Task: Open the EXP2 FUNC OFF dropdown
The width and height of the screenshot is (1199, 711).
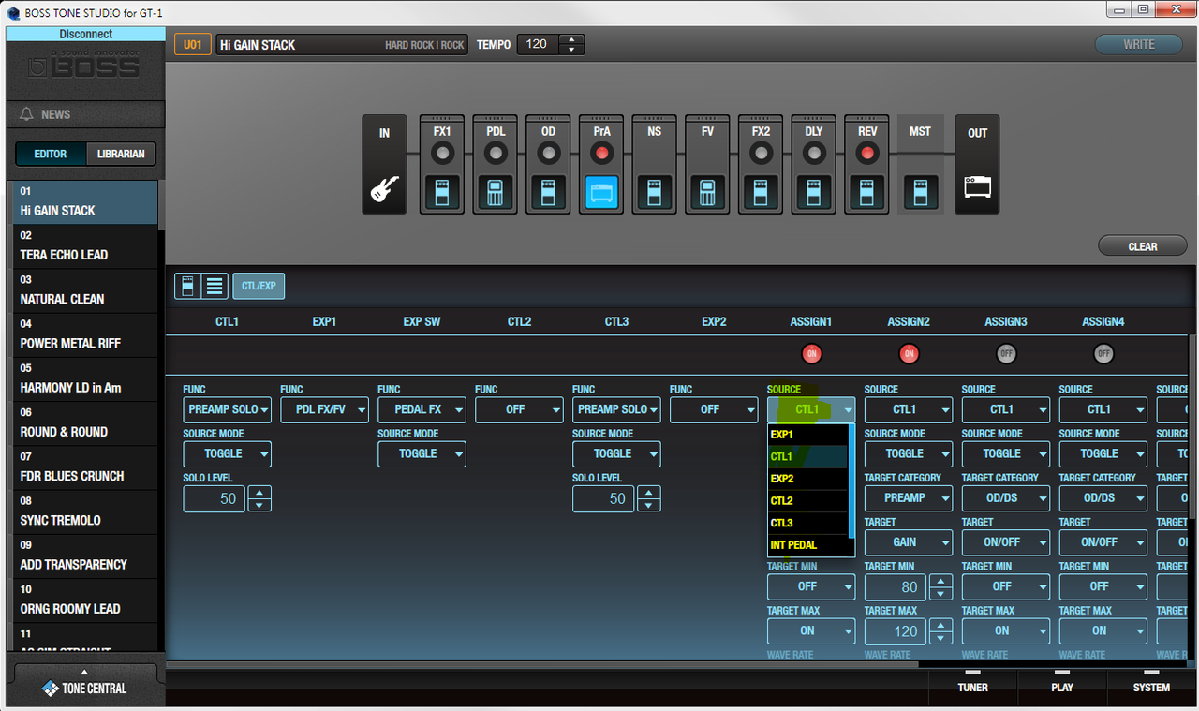Action: [715, 409]
